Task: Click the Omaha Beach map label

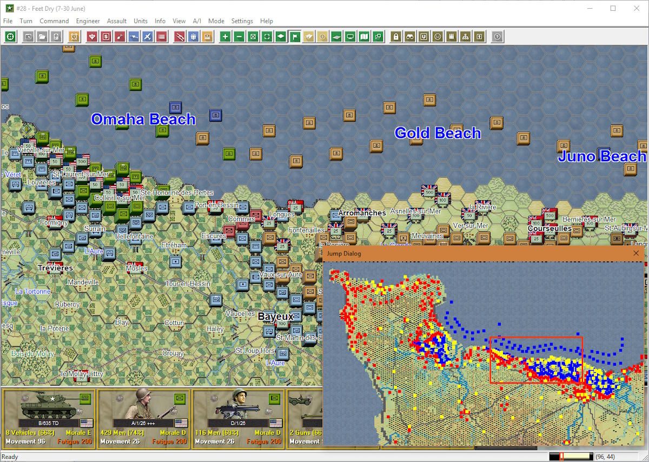Action: [x=143, y=119]
